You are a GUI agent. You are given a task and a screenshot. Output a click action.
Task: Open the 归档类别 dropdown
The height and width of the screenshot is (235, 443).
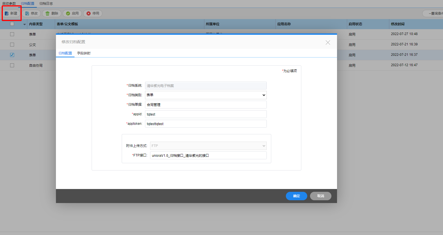pos(206,95)
